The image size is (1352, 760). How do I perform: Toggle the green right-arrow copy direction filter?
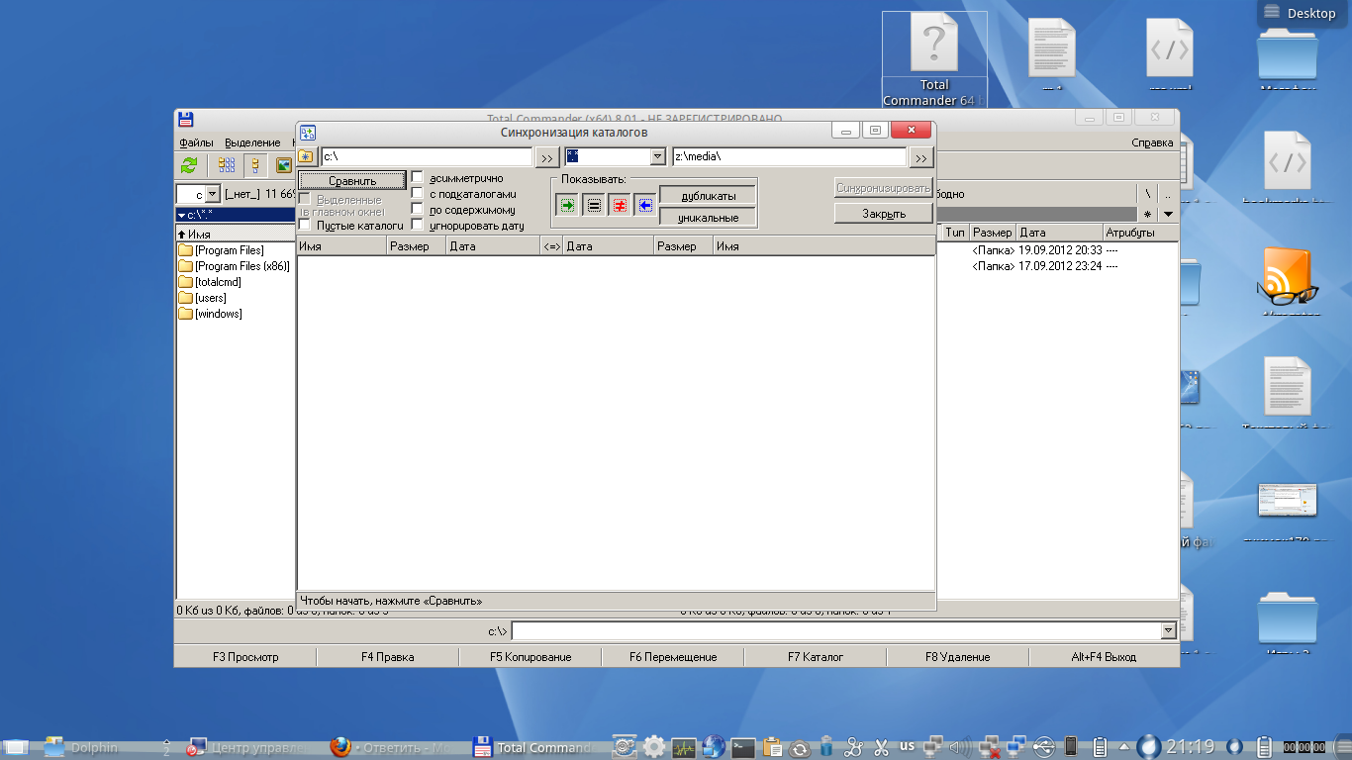pyautogui.click(x=567, y=205)
